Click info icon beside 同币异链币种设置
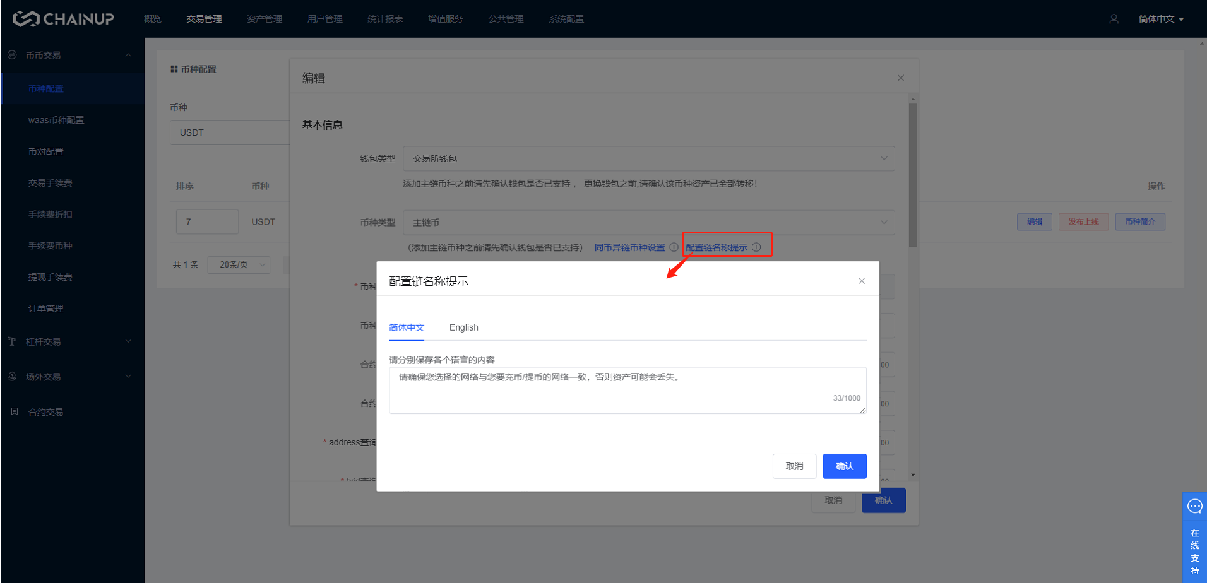 (x=674, y=247)
